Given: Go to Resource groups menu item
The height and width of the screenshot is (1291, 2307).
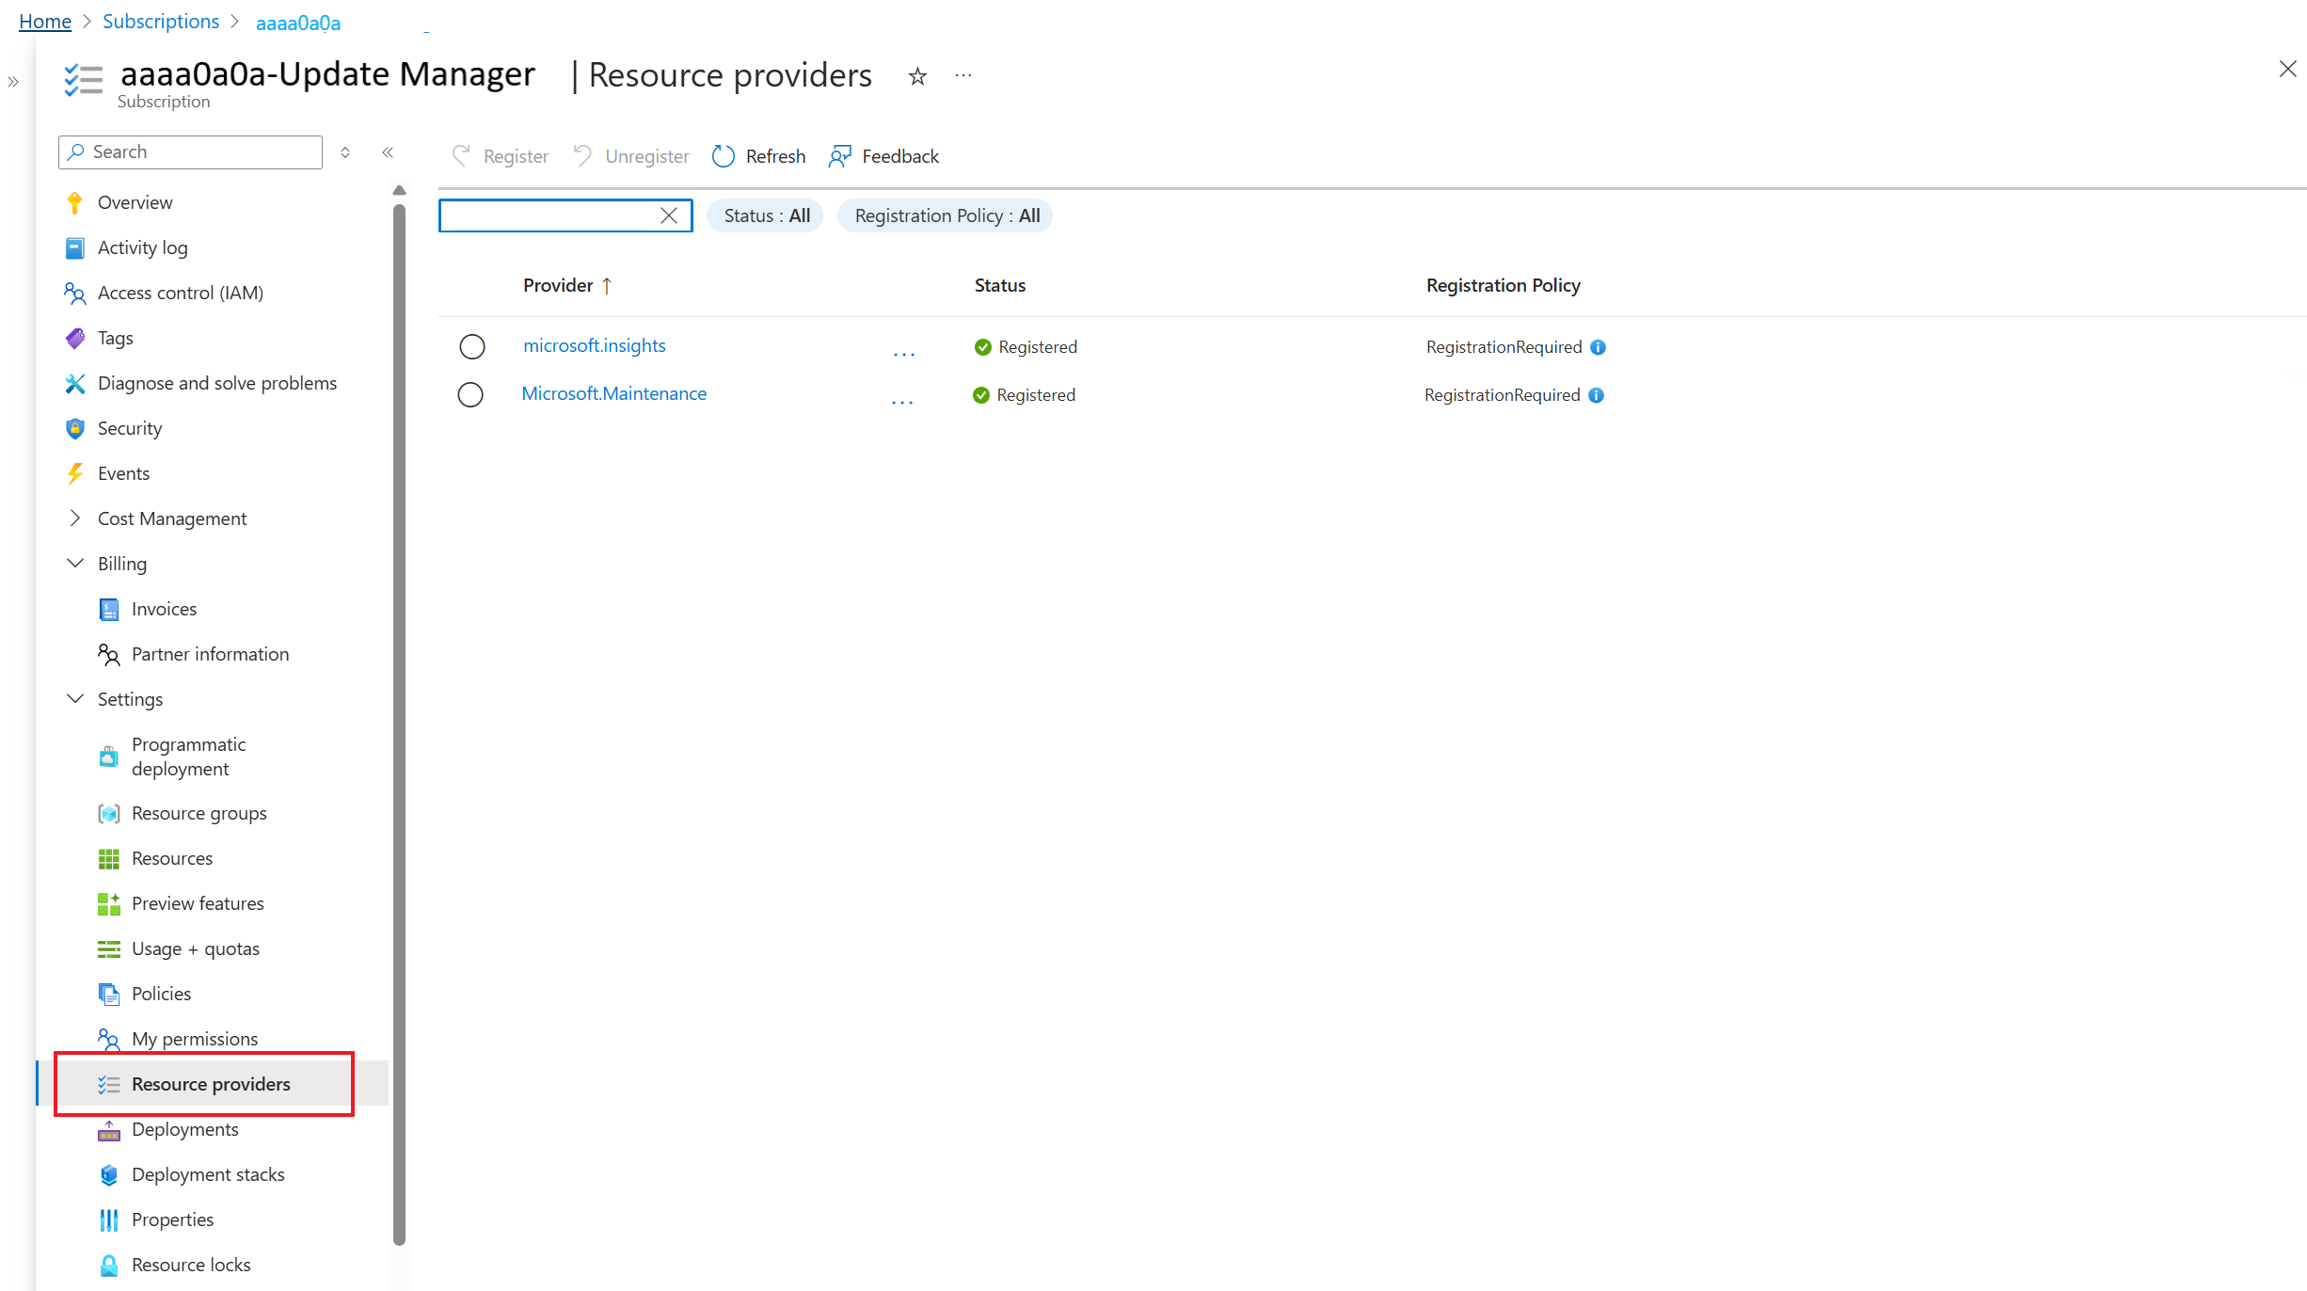Looking at the screenshot, I should point(199,813).
